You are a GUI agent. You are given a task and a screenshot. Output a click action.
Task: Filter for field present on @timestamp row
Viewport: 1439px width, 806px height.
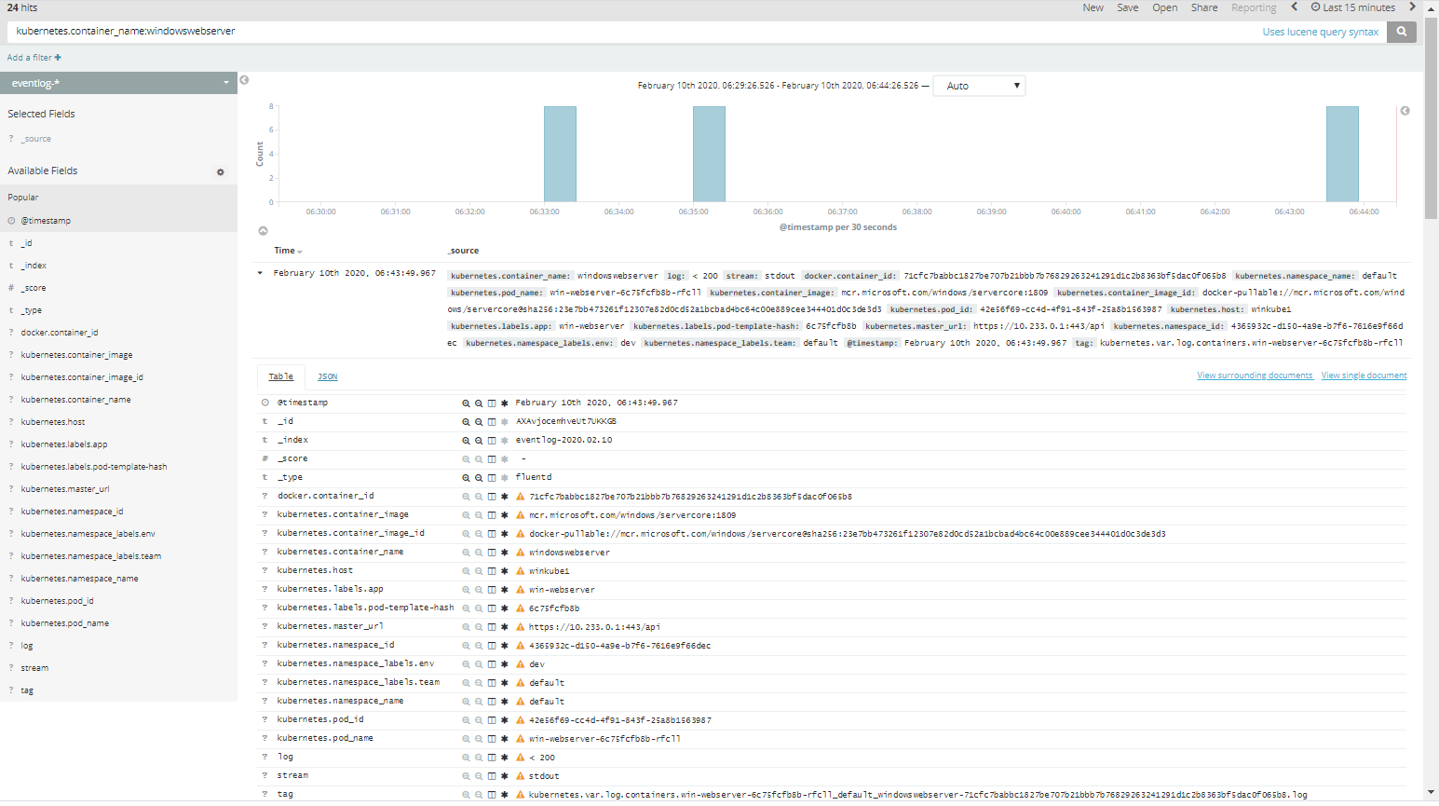505,403
